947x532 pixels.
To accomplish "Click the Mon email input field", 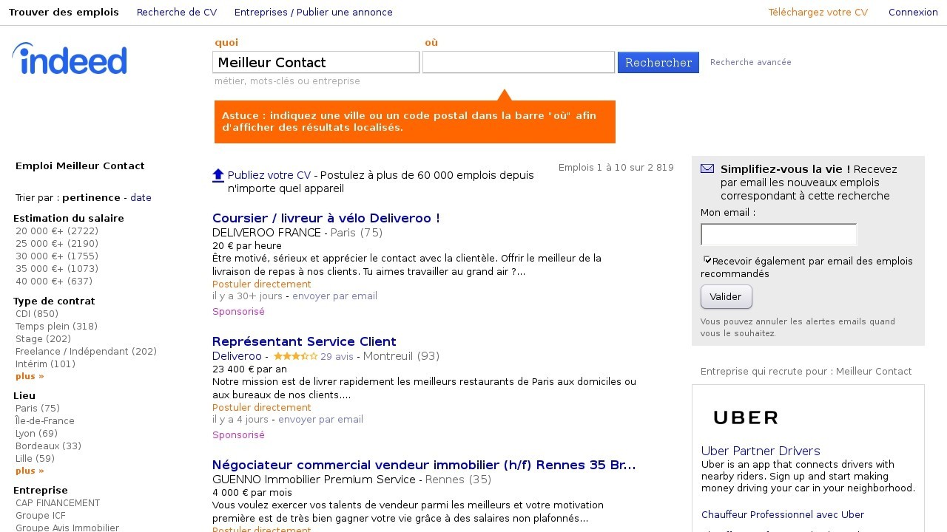I will pos(778,235).
